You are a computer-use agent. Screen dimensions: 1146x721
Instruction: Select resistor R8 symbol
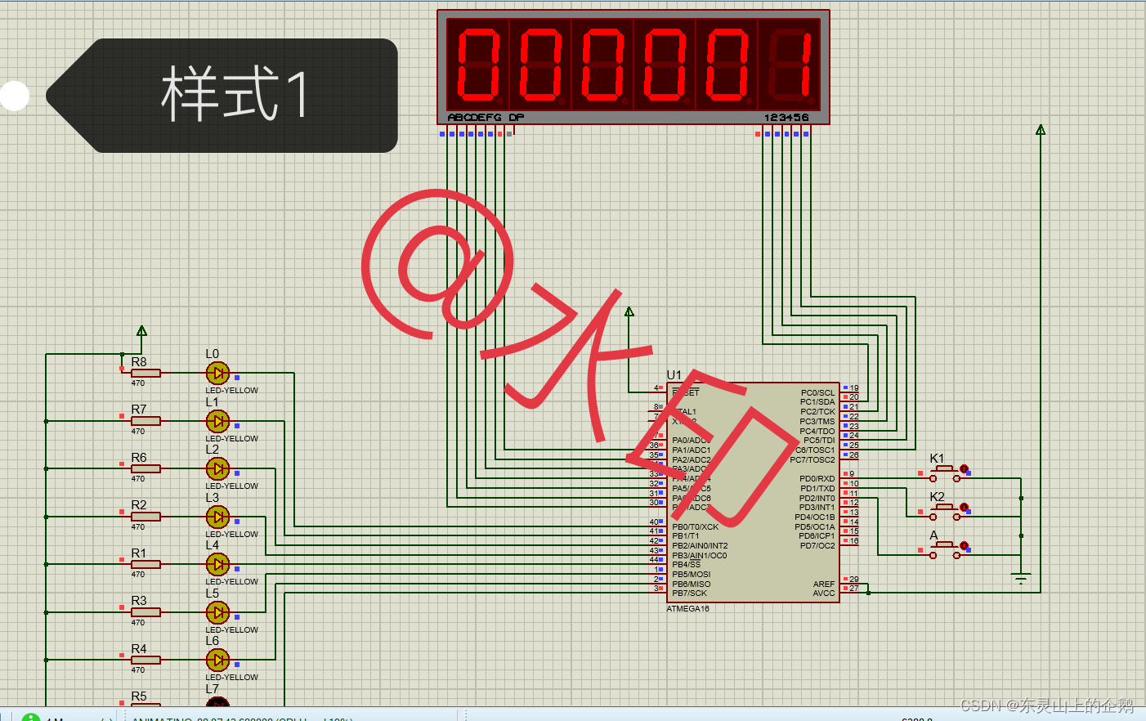pyautogui.click(x=145, y=373)
